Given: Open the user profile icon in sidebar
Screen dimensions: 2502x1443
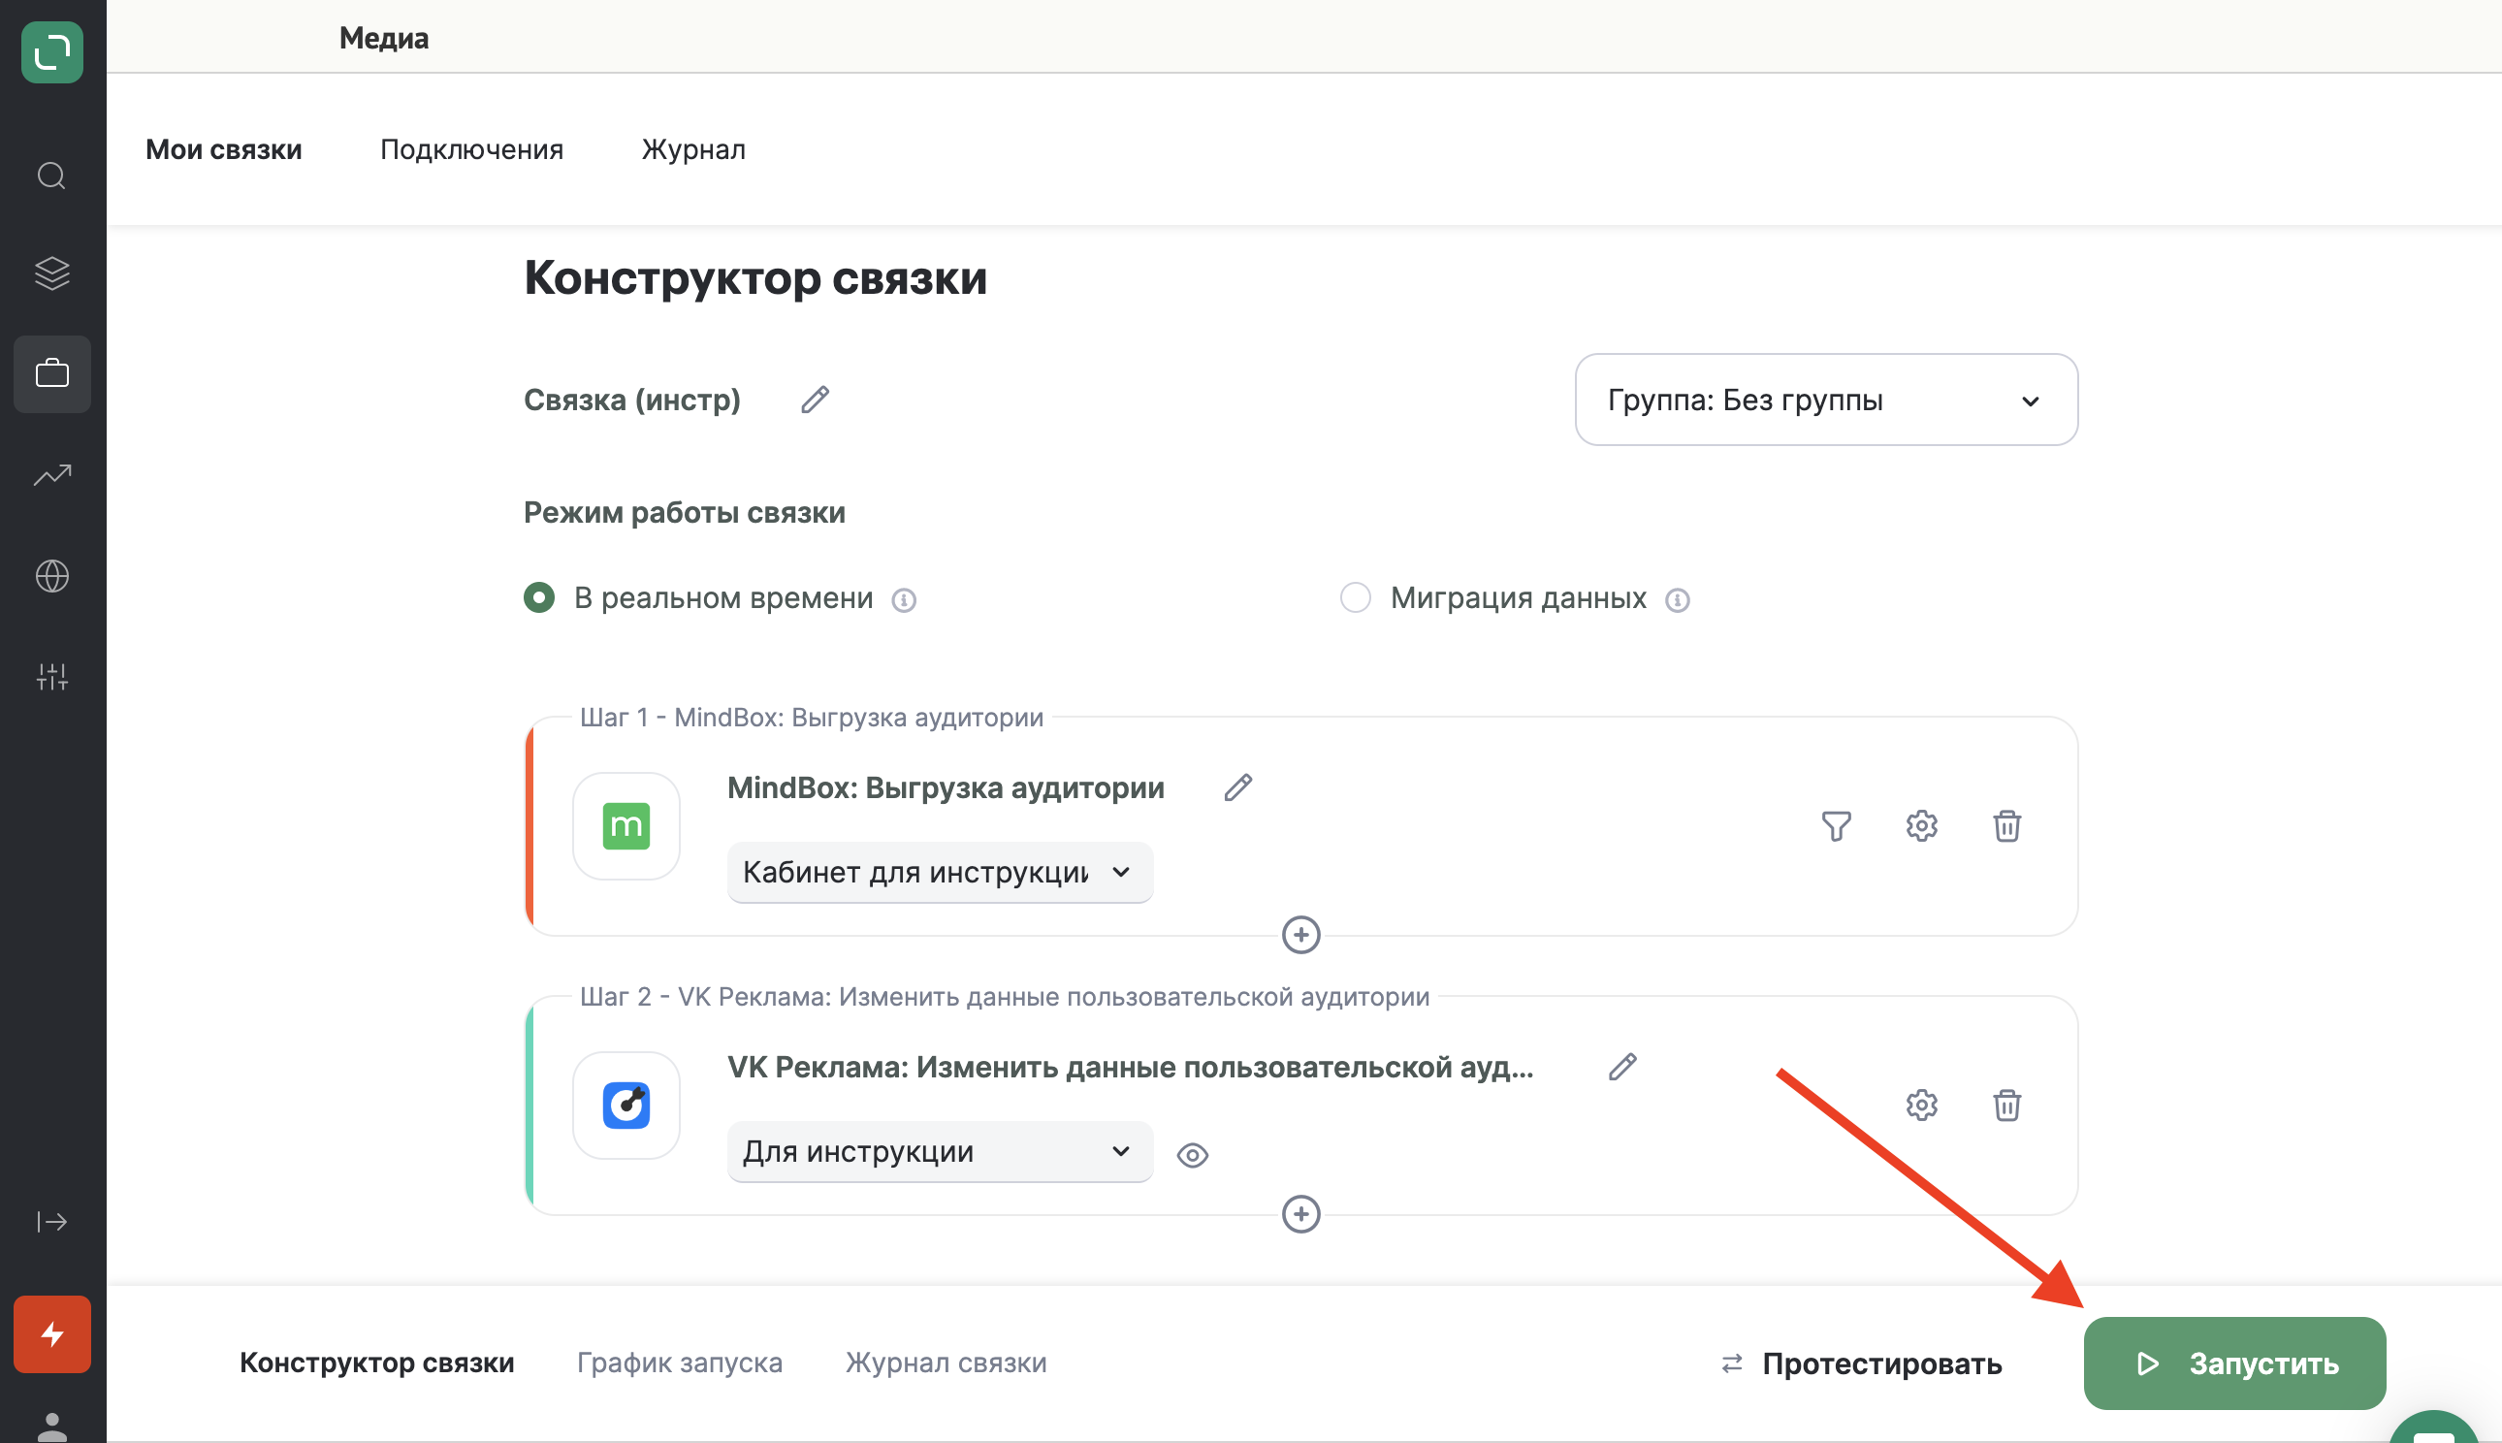Looking at the screenshot, I should 51,1427.
